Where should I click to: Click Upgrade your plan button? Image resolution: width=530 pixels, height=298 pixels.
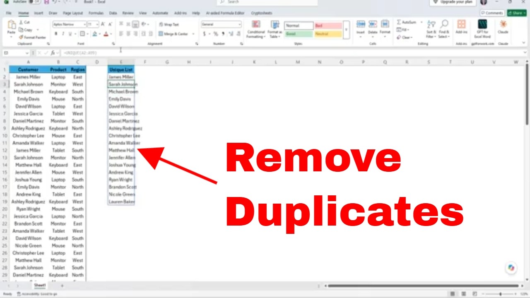(x=453, y=2)
